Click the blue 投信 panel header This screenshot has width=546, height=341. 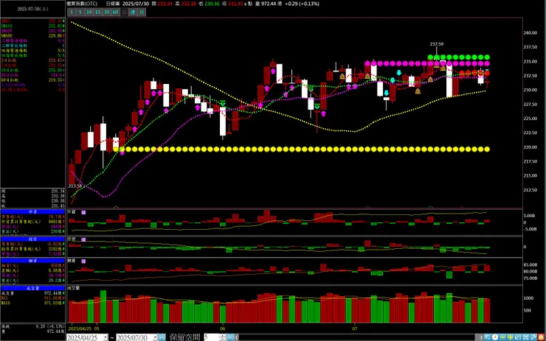[32, 239]
